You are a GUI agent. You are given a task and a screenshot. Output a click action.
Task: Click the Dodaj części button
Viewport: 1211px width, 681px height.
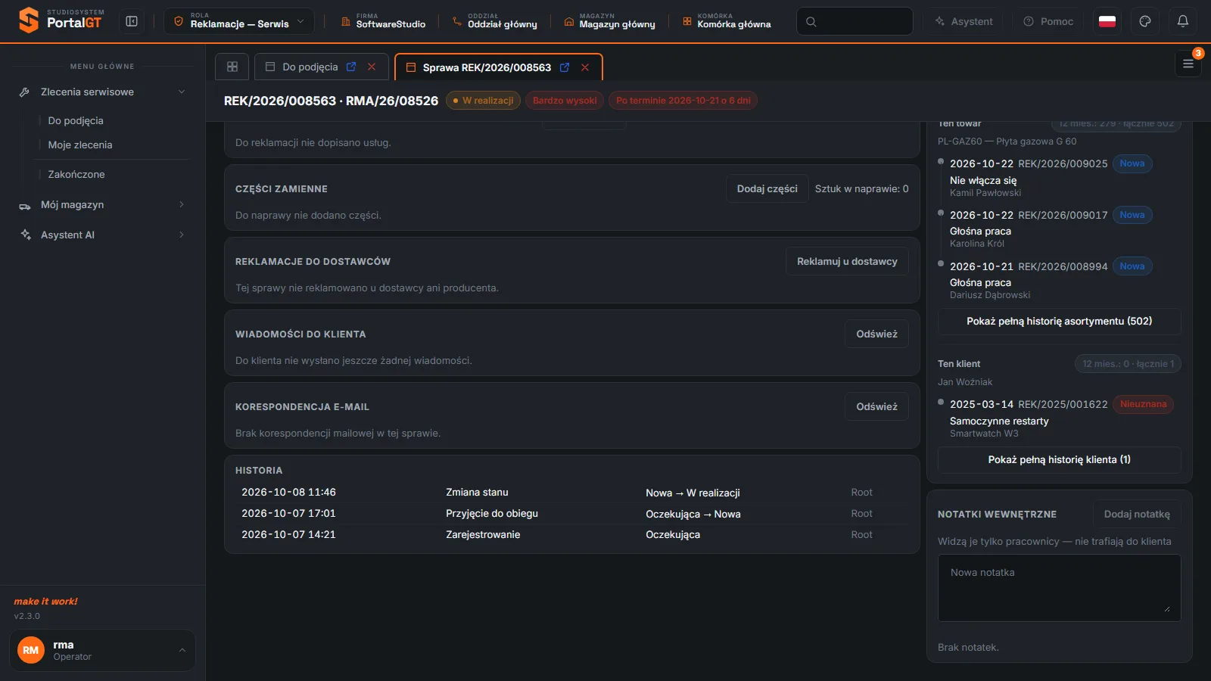click(x=767, y=188)
